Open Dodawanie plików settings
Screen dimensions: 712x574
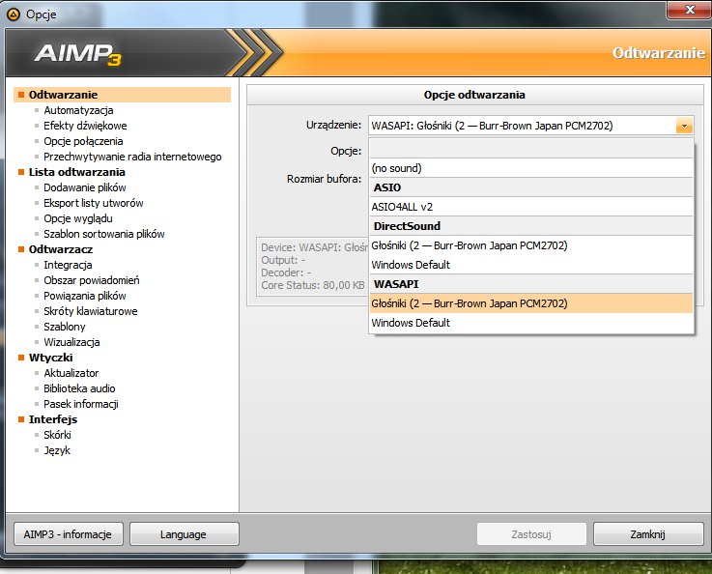84,187
